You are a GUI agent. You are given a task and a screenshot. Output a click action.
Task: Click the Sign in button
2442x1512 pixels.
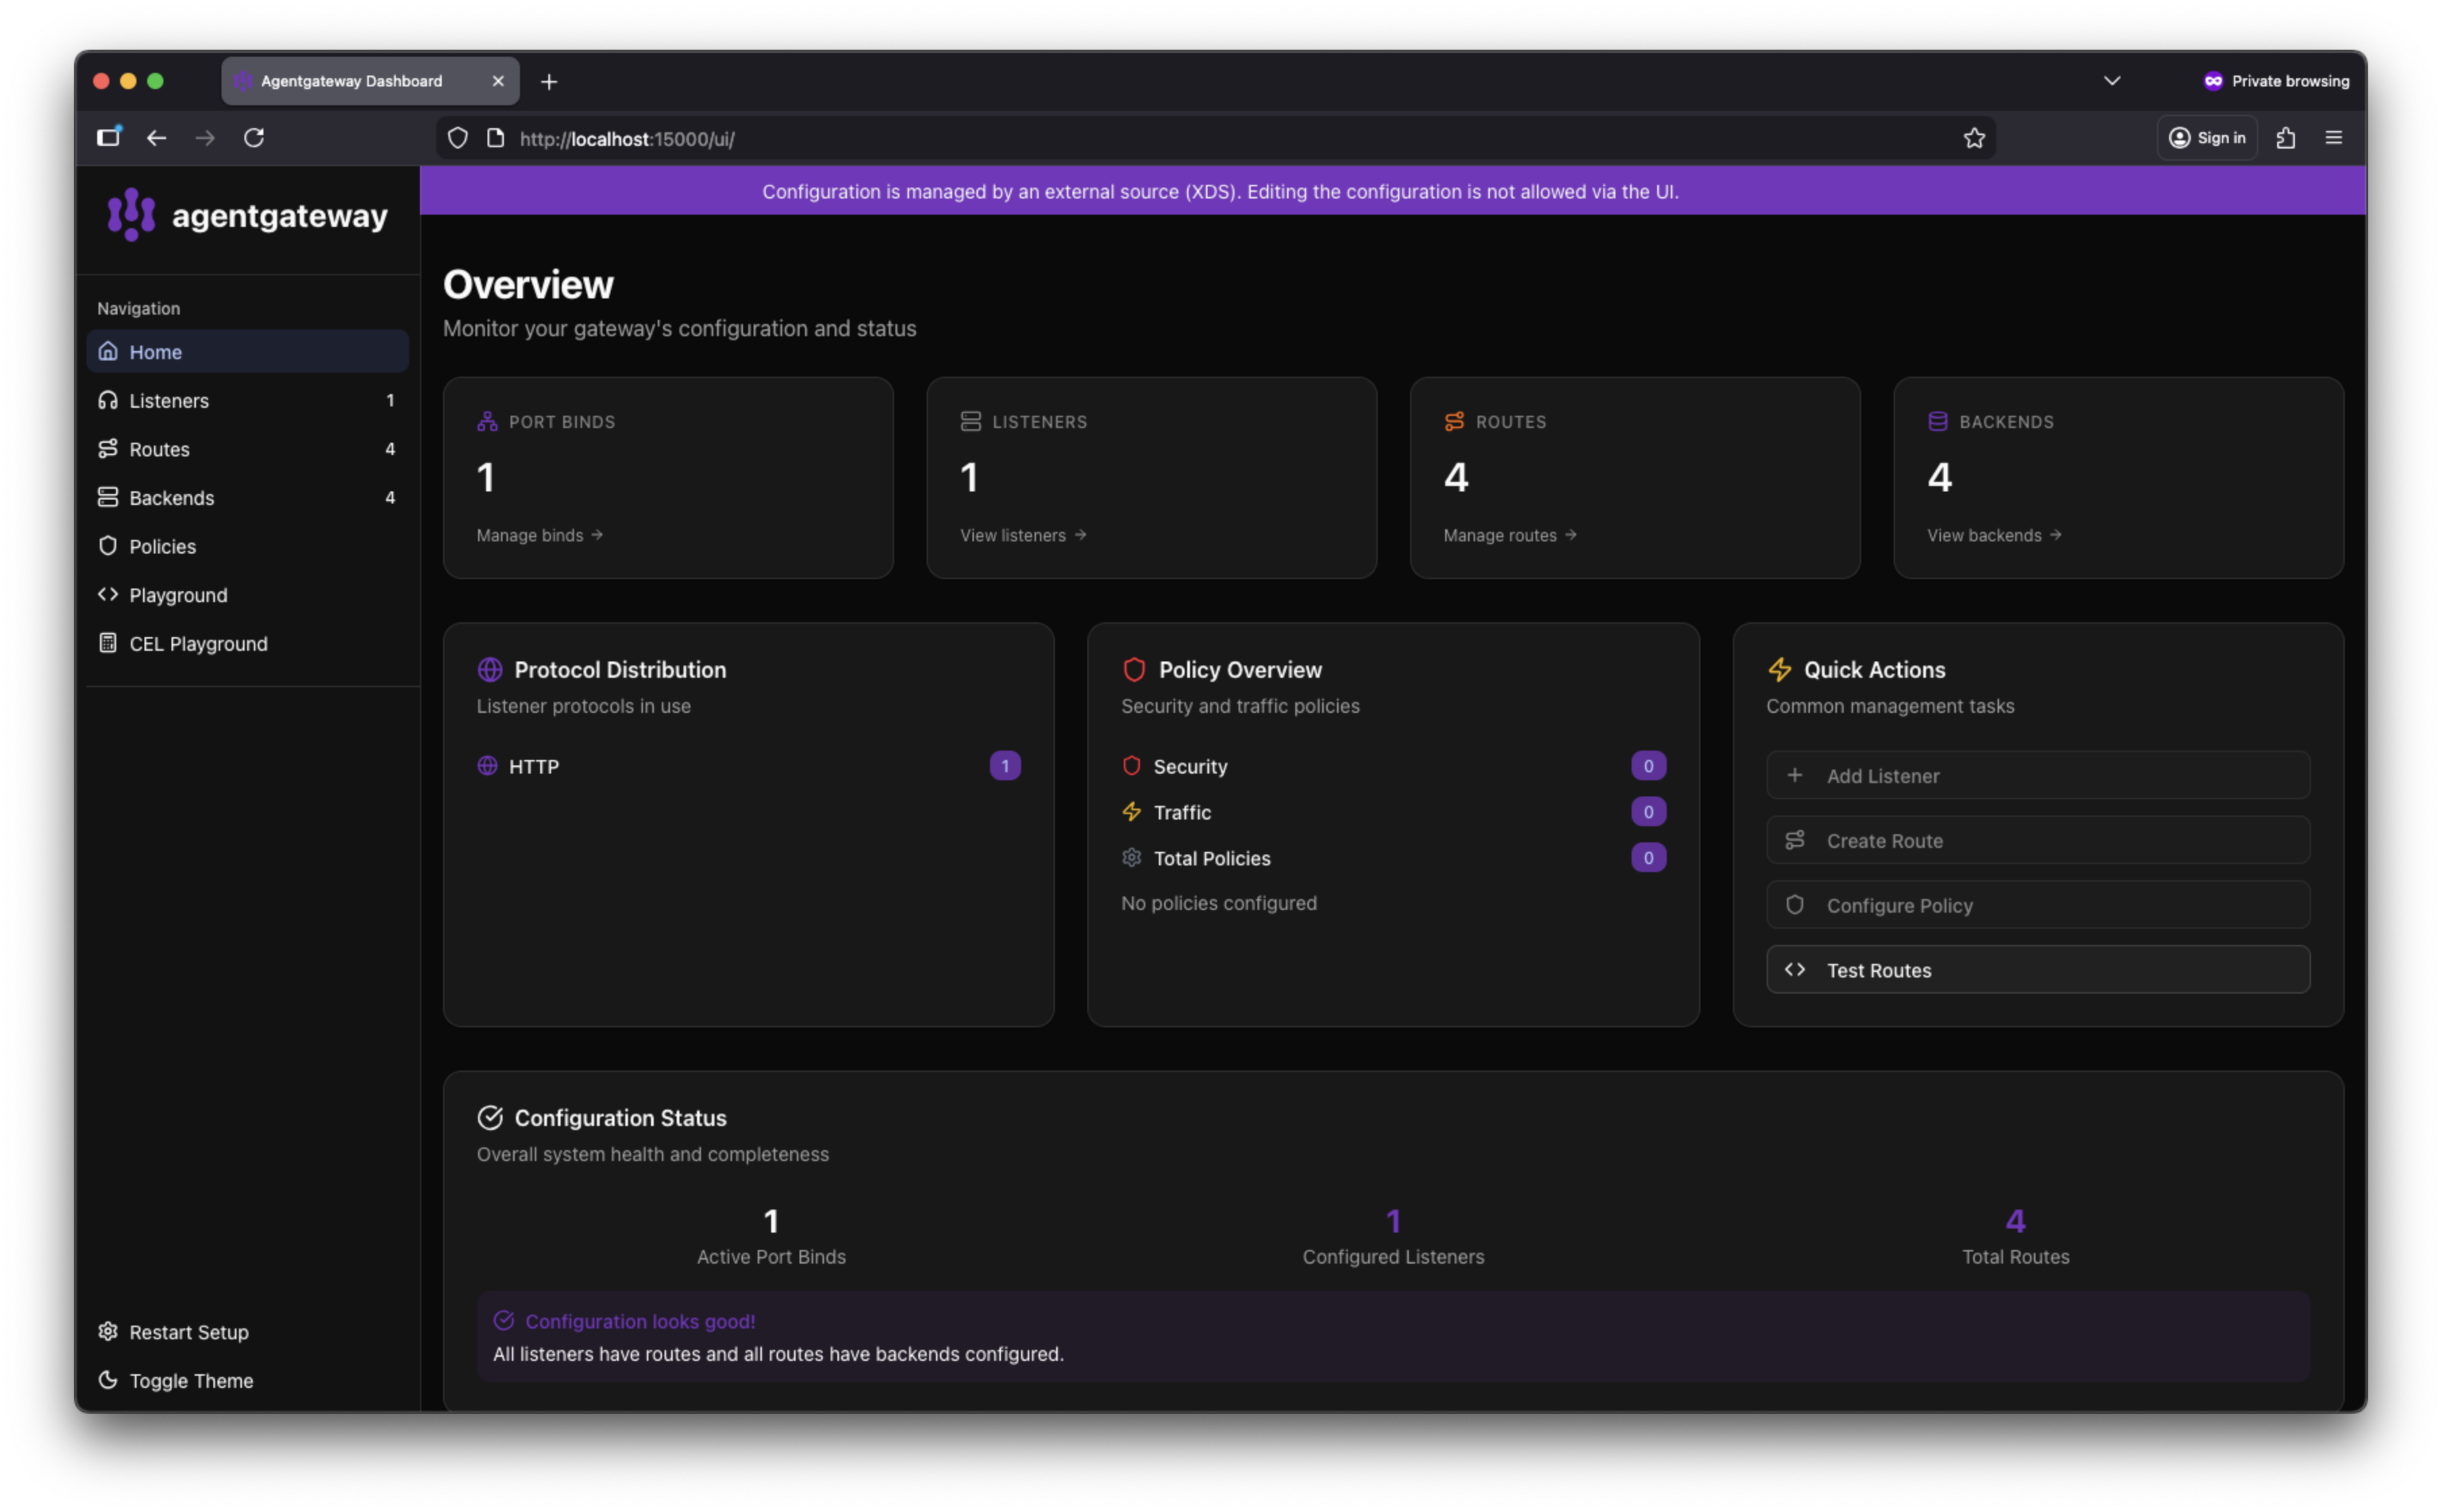2207,138
